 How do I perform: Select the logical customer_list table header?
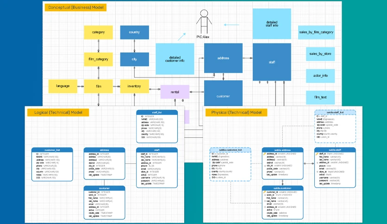coord(52,150)
